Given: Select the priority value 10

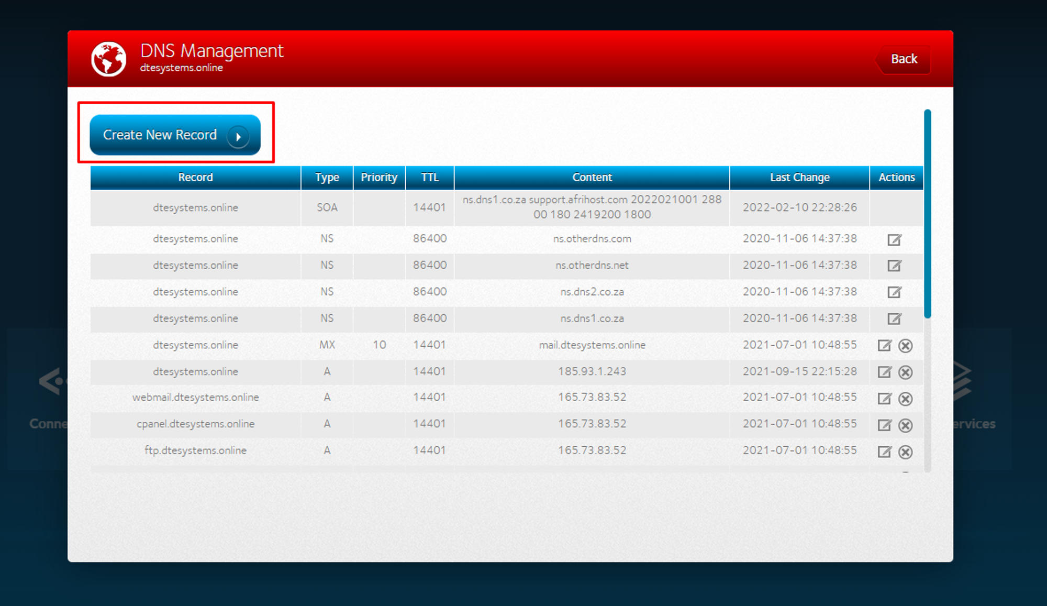Looking at the screenshot, I should click(379, 345).
